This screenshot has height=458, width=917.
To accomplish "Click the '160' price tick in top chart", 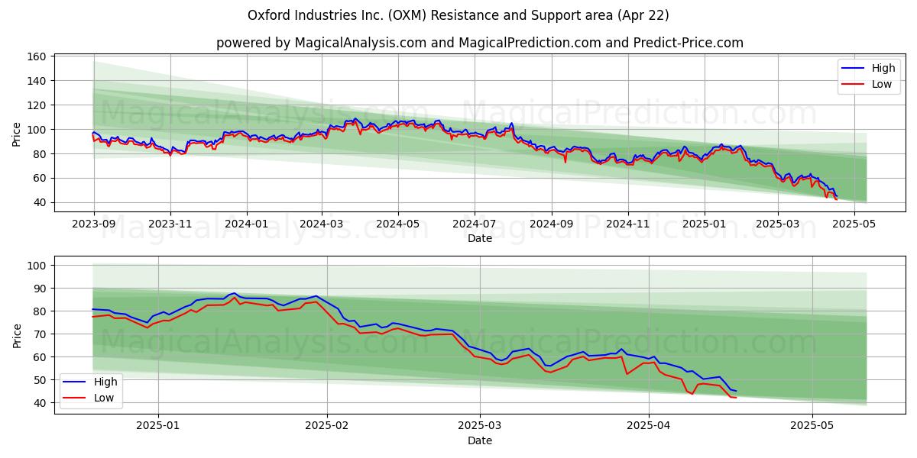I will 38,56.
